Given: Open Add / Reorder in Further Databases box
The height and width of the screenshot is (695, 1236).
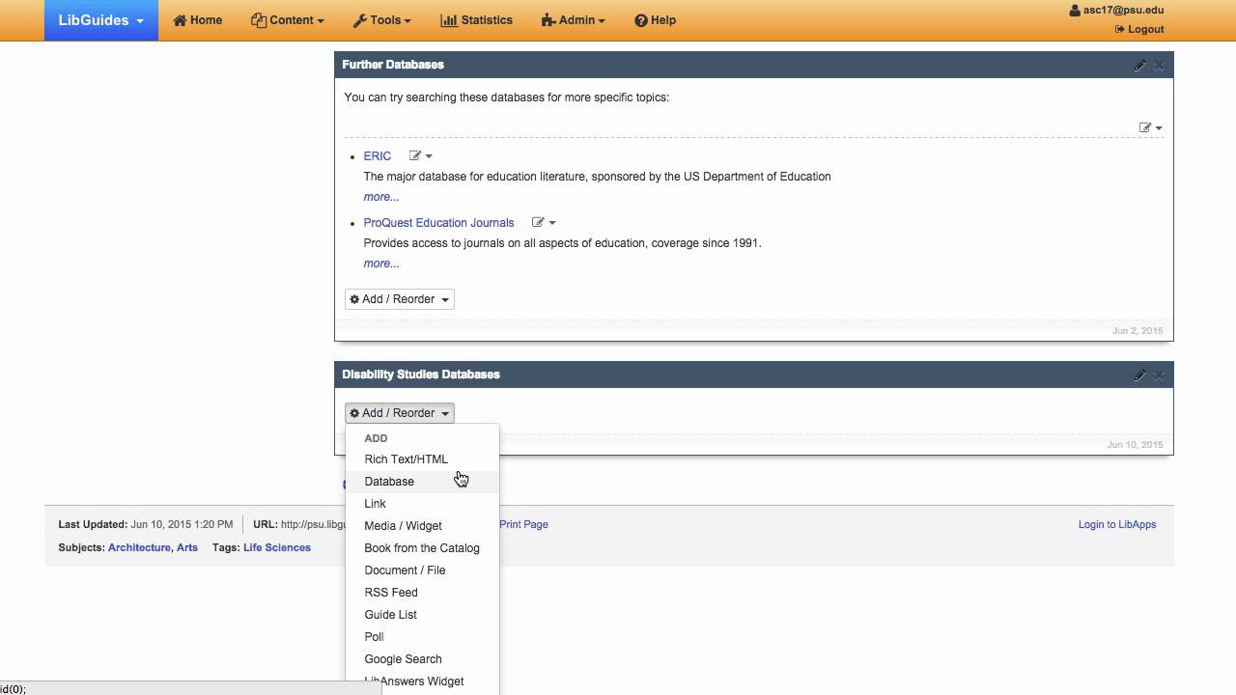Looking at the screenshot, I should (x=400, y=299).
